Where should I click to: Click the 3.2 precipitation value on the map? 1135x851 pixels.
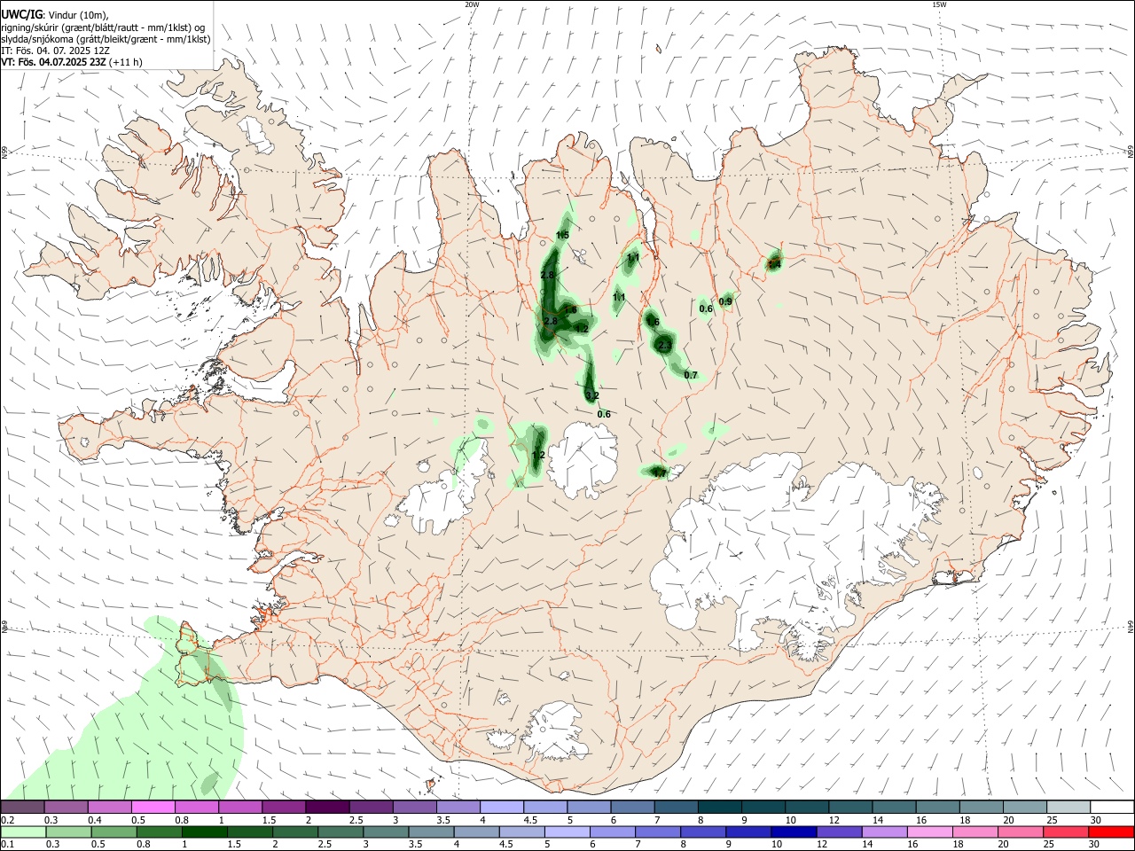pyautogui.click(x=592, y=395)
